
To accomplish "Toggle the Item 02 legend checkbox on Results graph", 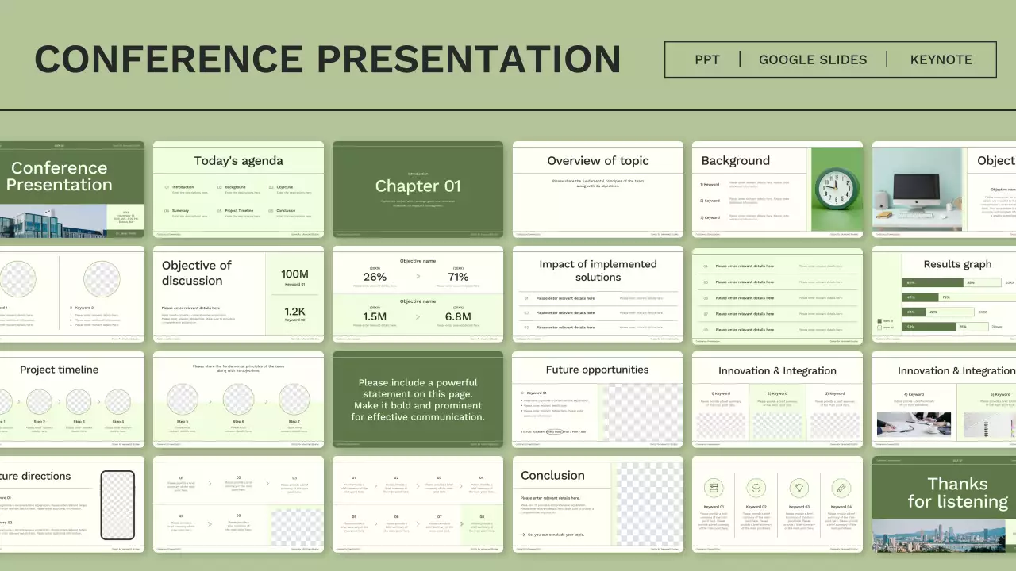I will click(879, 328).
